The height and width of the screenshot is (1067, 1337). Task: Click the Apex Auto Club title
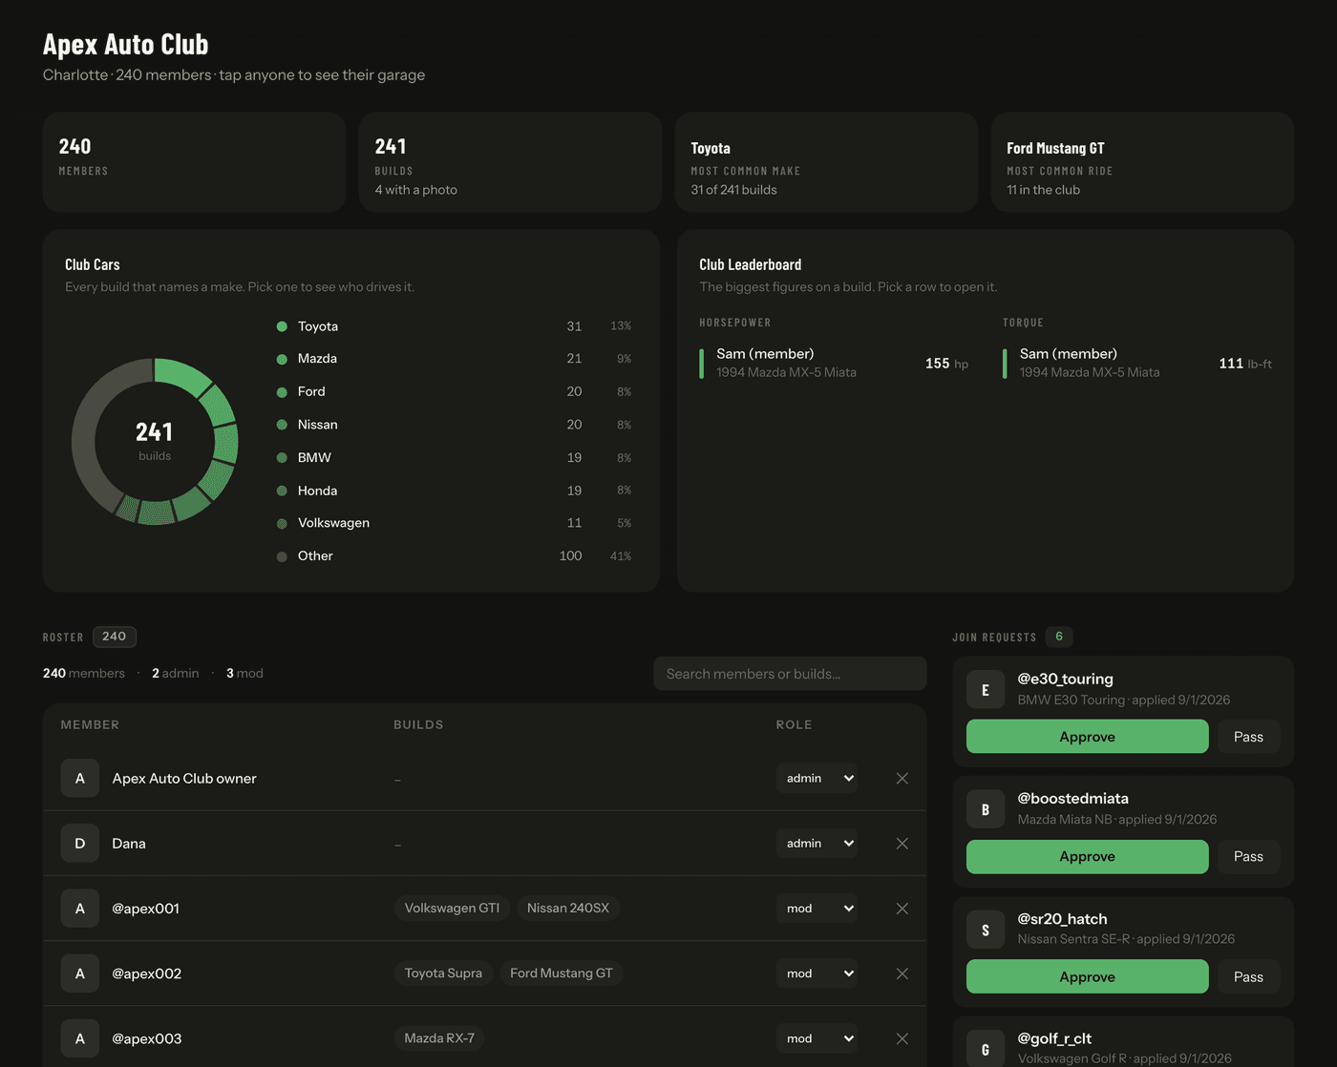pyautogui.click(x=125, y=44)
